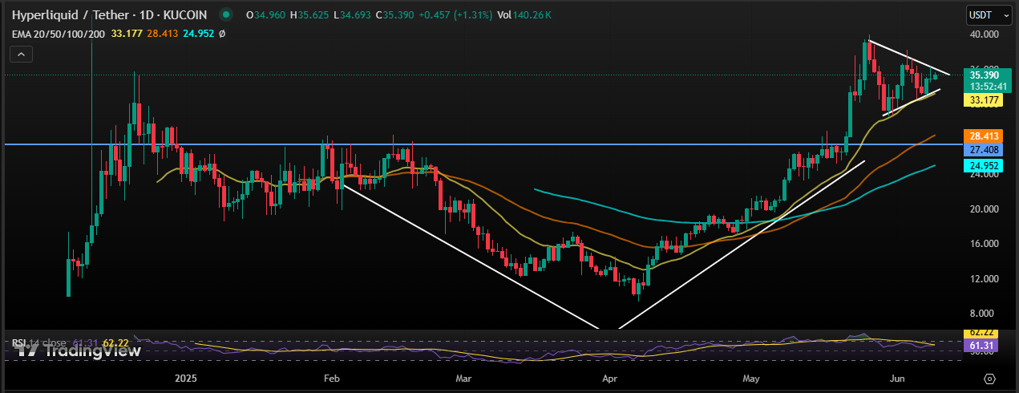Click the yellow RSI 62.22 axis label

click(x=982, y=333)
